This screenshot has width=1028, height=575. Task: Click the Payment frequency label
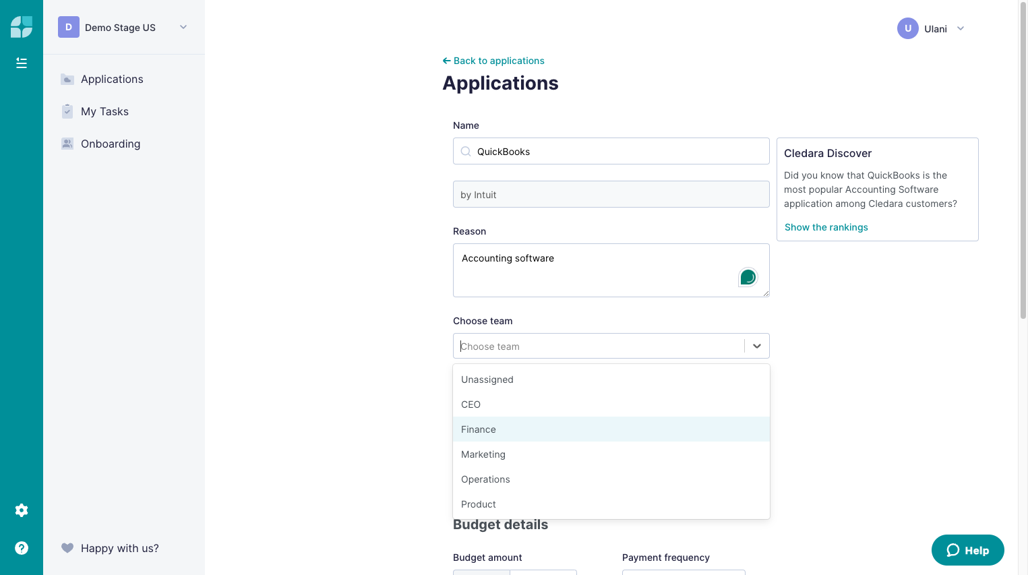pyautogui.click(x=666, y=557)
